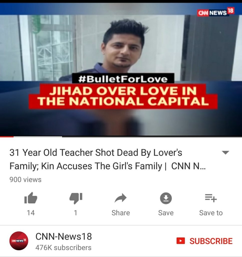This screenshot has height=257, width=242.
Task: Click the CNN News18 watermark logo in video
Action: pyautogui.click(x=216, y=12)
